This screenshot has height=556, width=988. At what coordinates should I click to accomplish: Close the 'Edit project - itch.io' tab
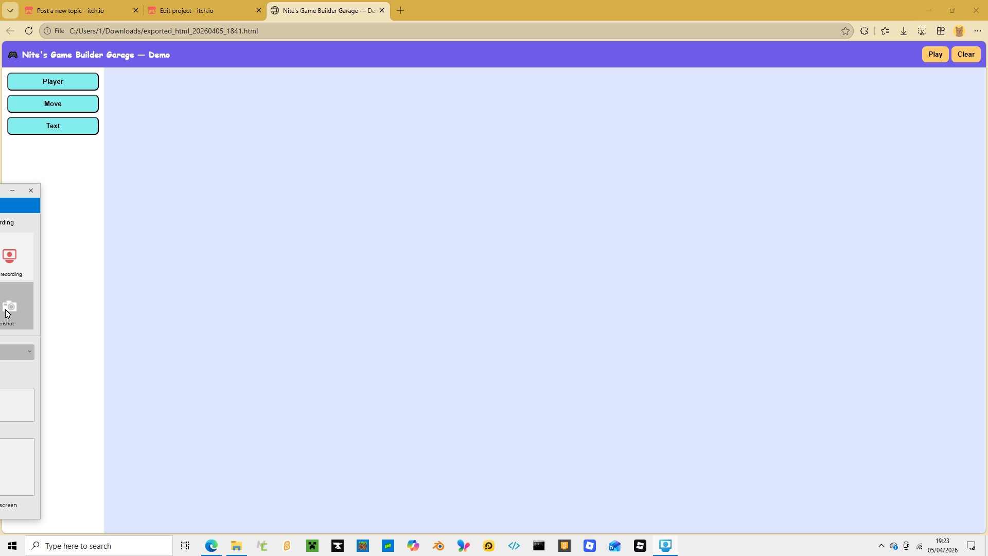pos(259,10)
